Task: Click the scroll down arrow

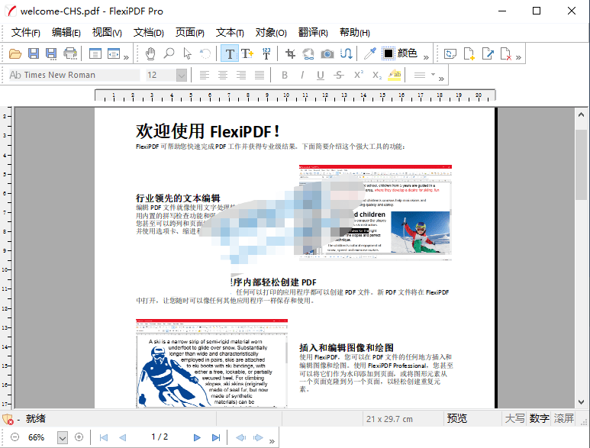Action: point(581,402)
